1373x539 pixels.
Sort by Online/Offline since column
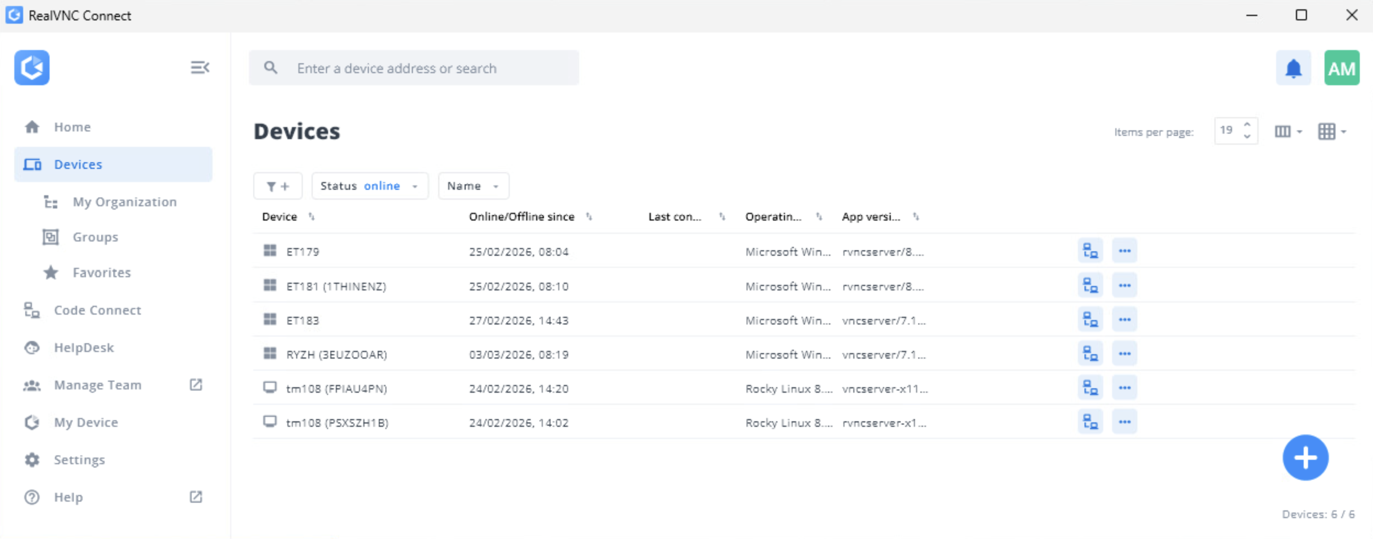pos(589,217)
